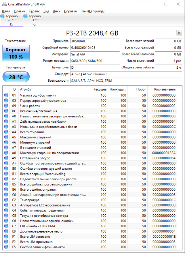
Task: Click status icon for A7 В среднем стираний
Action: (6, 147)
